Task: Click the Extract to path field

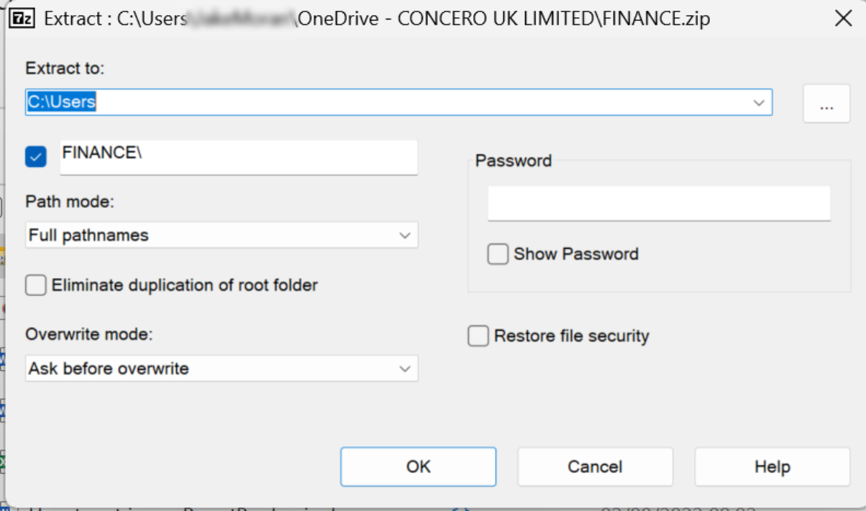Action: coord(388,102)
